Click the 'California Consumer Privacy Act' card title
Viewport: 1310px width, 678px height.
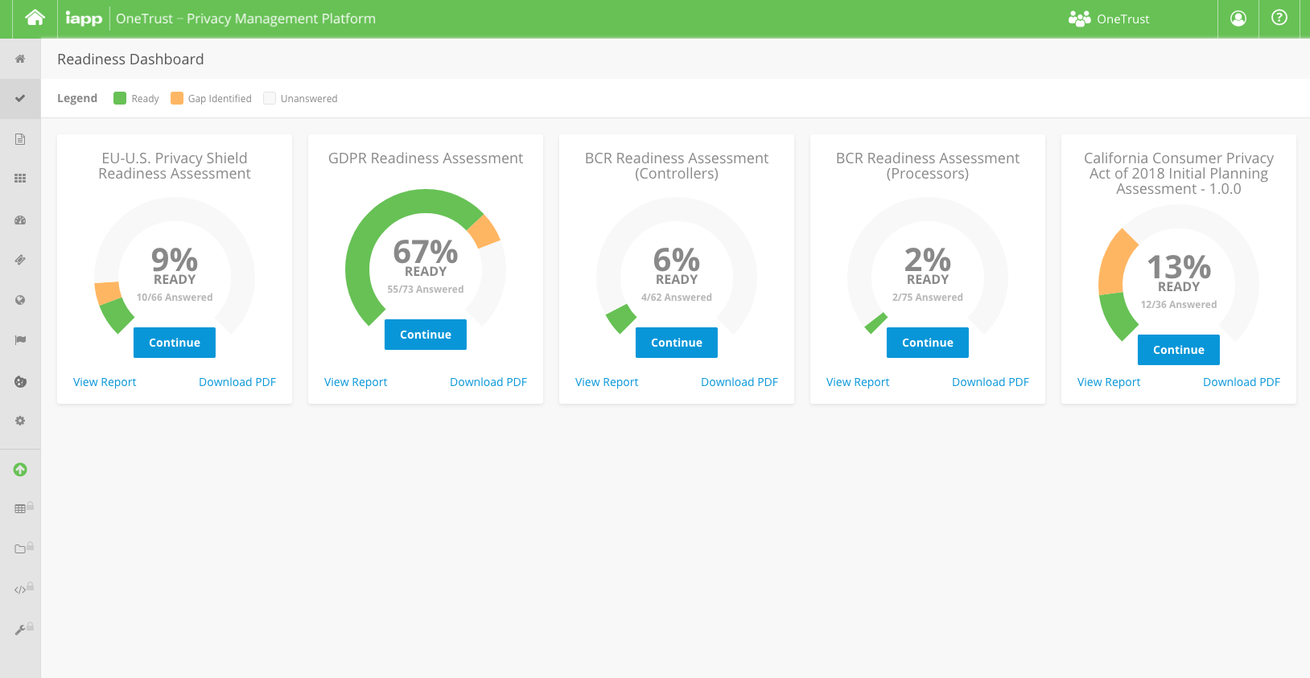1179,174
